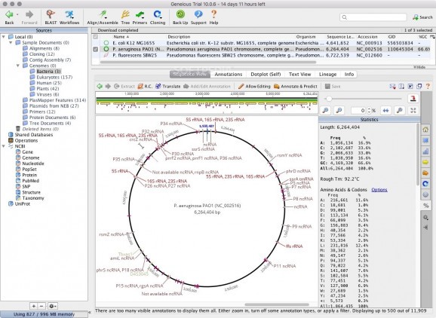Click the Back Up icon
The image size is (436, 318).
(180, 17)
